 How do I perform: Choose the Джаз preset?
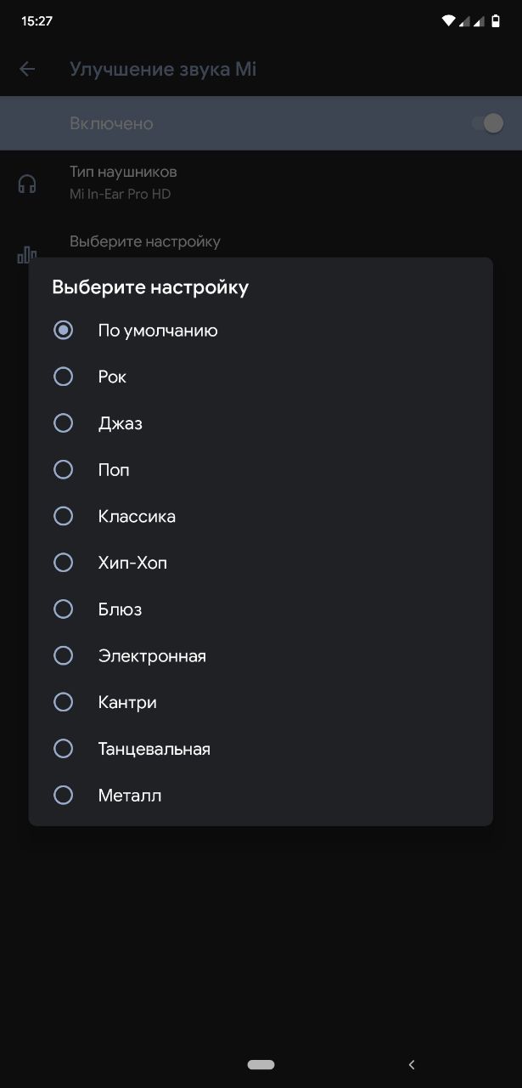[x=261, y=423]
